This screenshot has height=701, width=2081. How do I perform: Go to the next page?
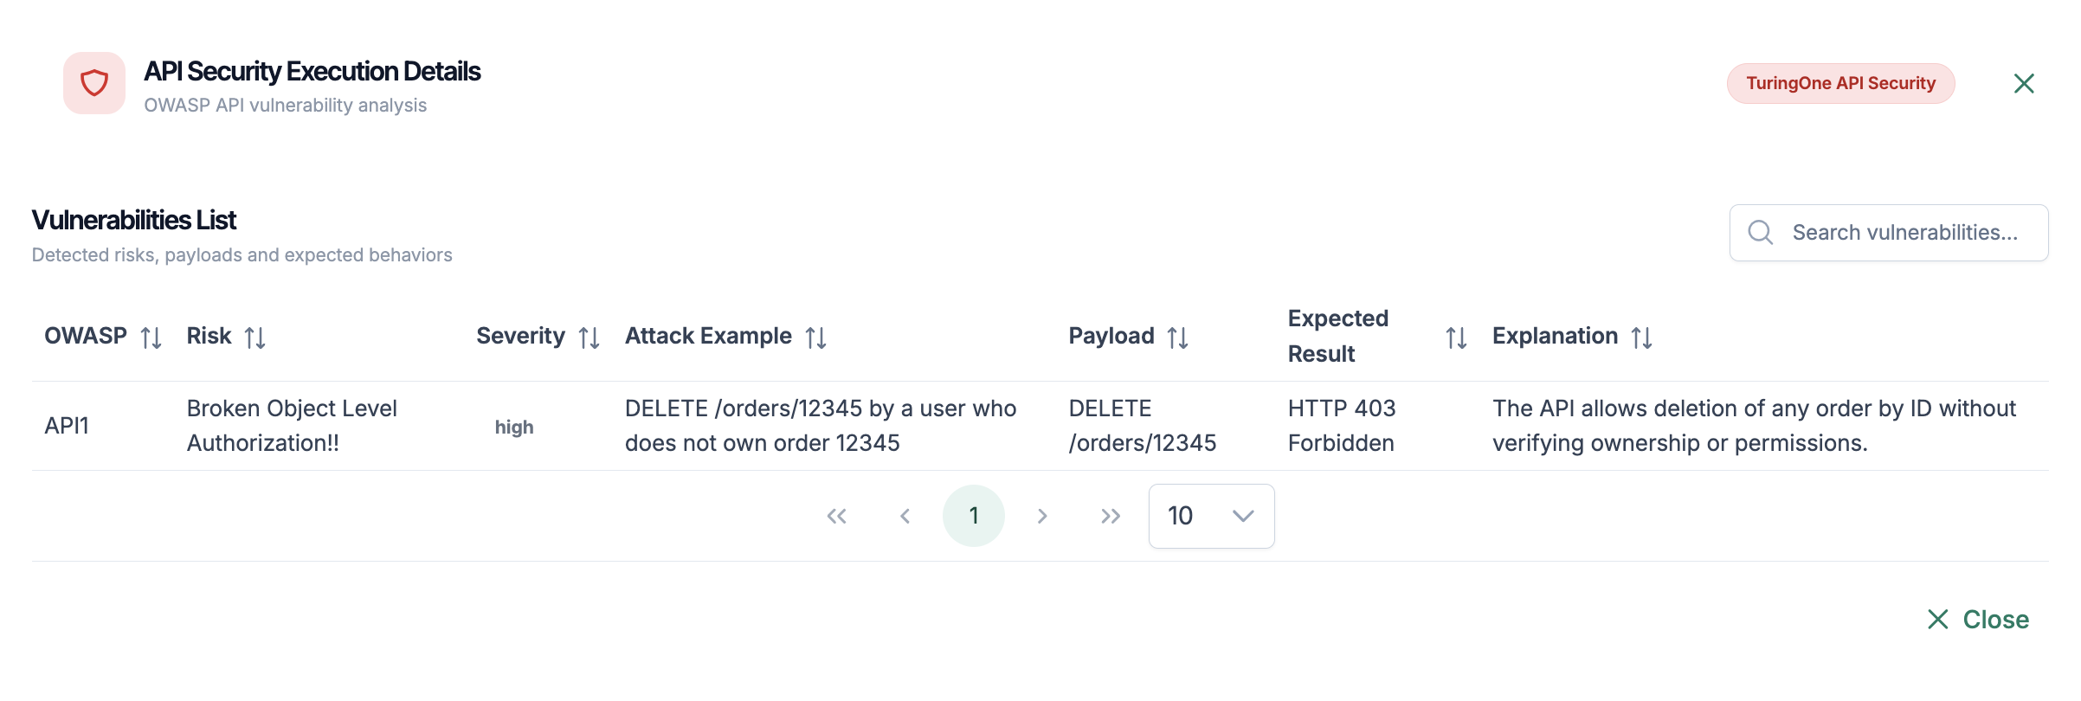pos(1042,517)
